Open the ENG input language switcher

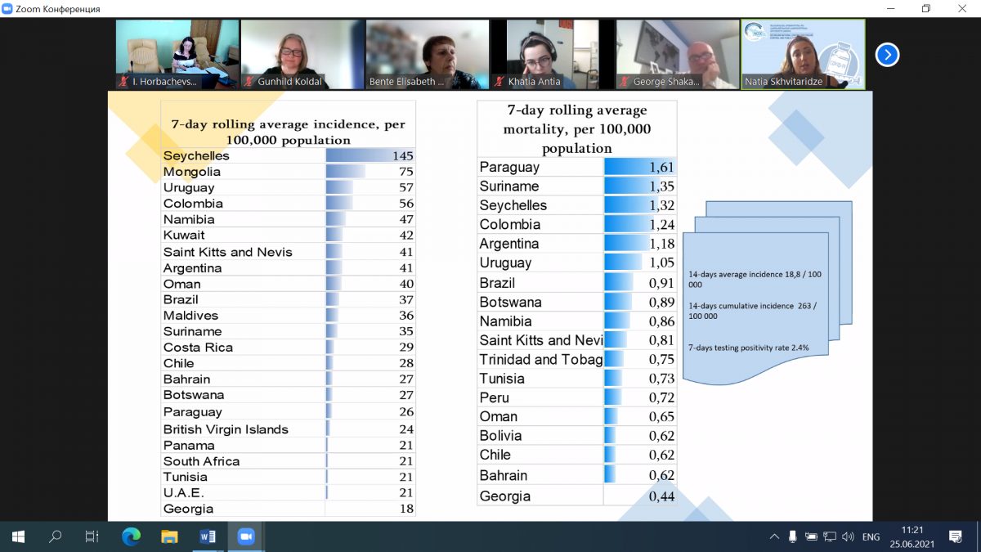(871, 537)
